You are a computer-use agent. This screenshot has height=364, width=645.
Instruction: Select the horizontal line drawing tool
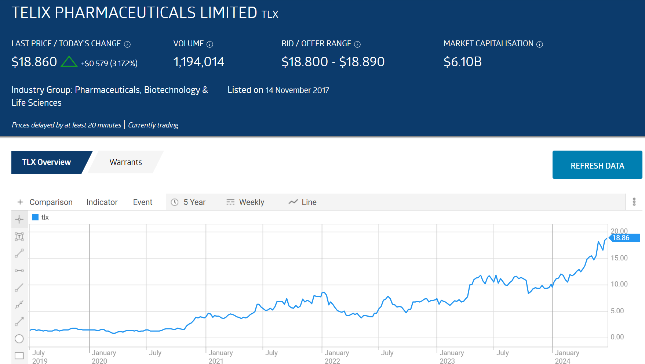19,271
